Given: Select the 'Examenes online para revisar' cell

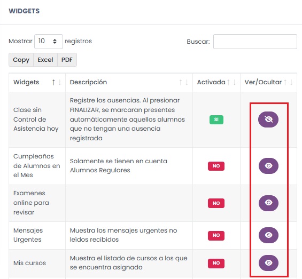Looking at the screenshot, I should pyautogui.click(x=37, y=203).
